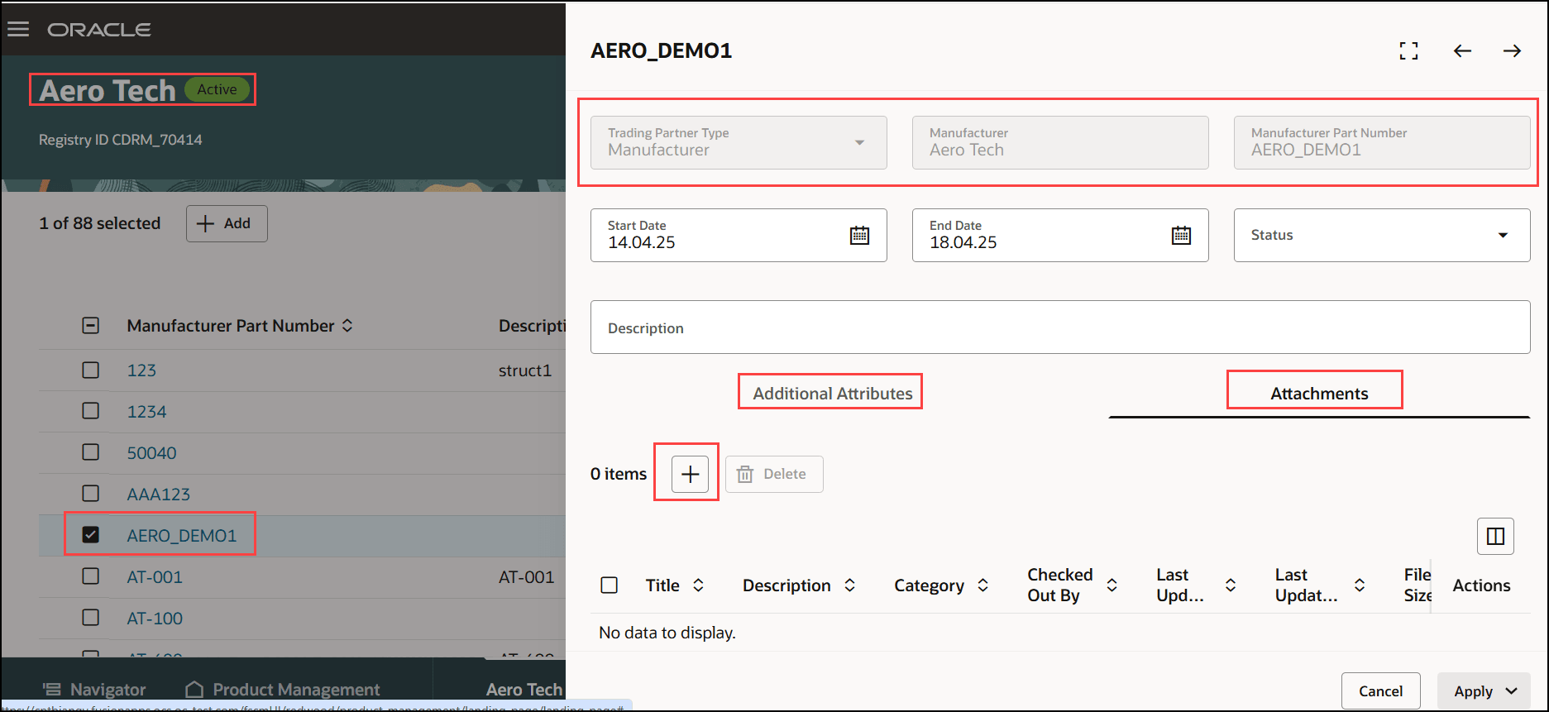
Task: Click the AERO_DEMO1 panel title
Action: coord(662,51)
